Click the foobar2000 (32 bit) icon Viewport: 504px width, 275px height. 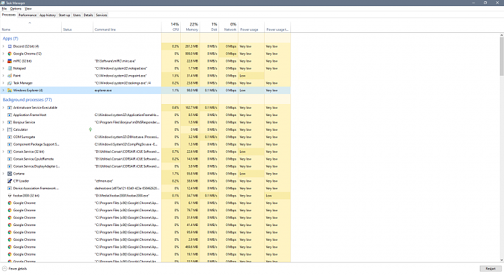(x=9, y=196)
